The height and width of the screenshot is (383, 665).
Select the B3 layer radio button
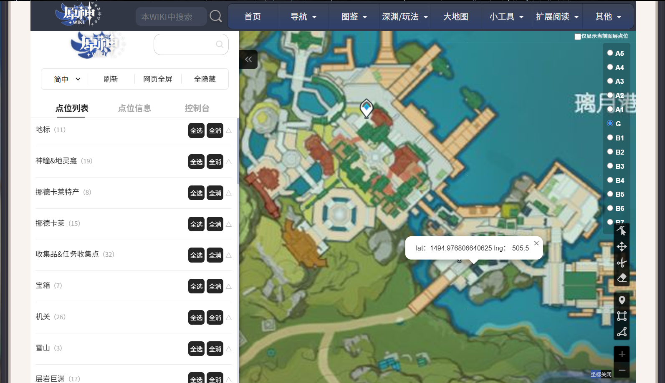pyautogui.click(x=610, y=166)
